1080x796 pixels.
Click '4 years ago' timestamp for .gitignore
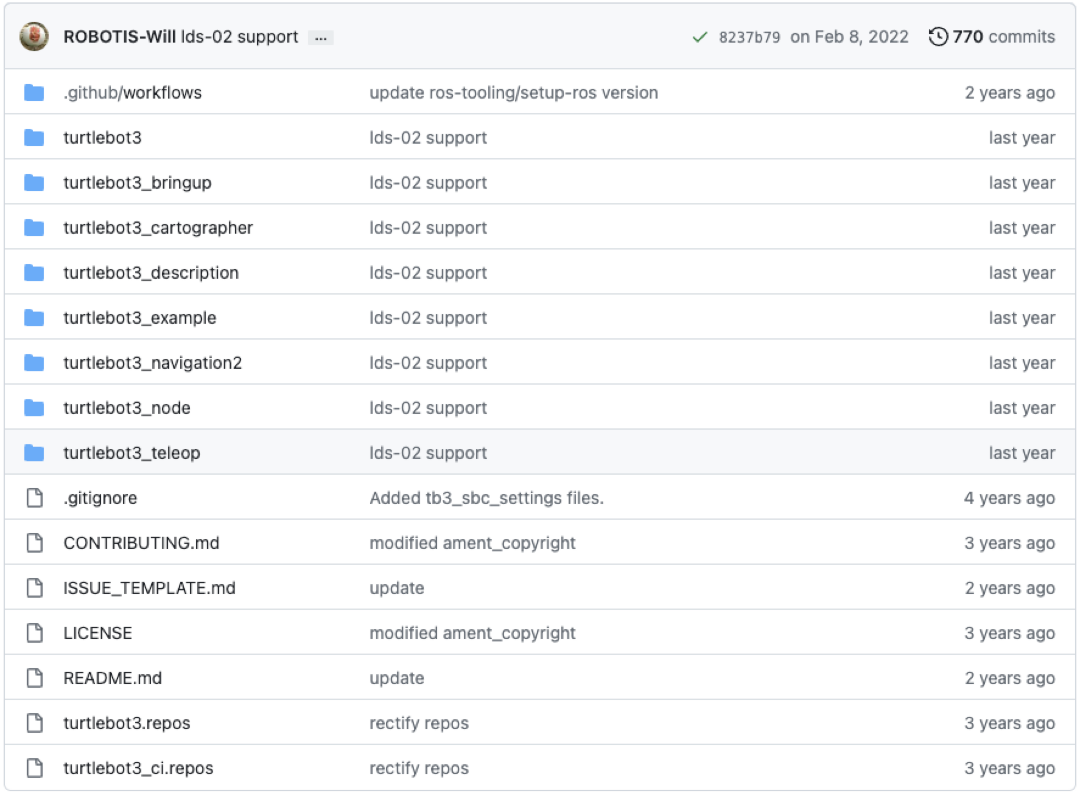point(1009,498)
